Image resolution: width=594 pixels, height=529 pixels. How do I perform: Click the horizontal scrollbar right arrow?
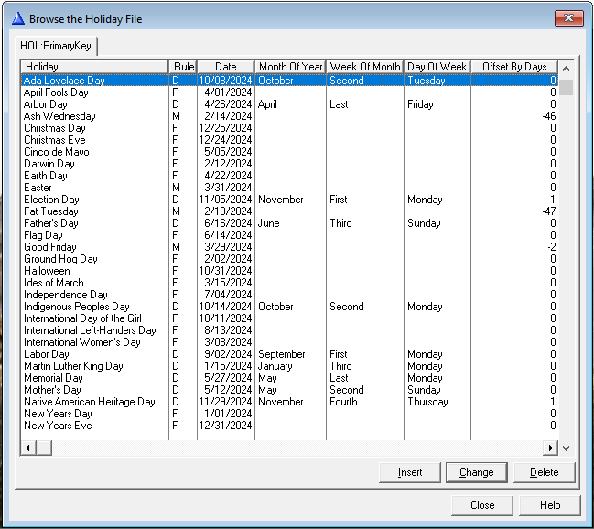(x=551, y=448)
